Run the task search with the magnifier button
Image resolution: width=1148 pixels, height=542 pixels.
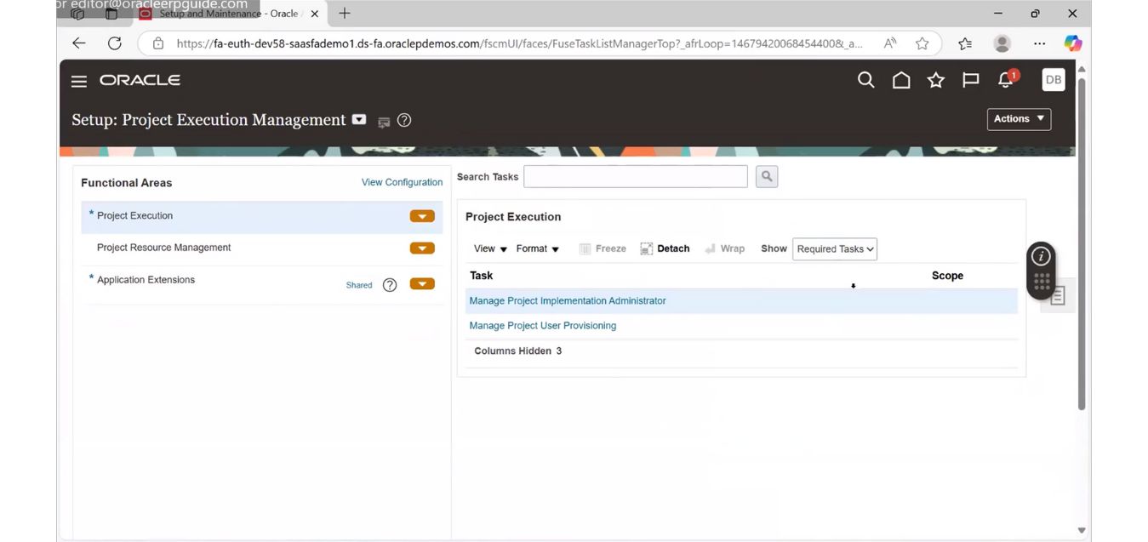coord(765,176)
